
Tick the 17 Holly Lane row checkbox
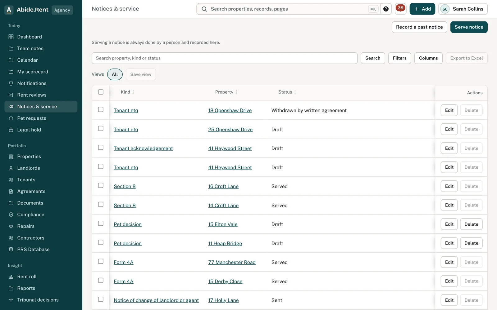coord(101,299)
